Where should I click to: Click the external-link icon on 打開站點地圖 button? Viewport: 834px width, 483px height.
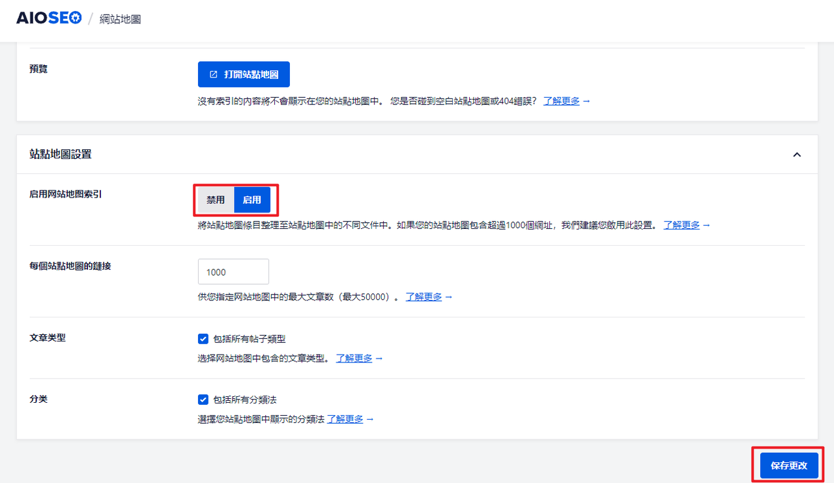point(213,75)
